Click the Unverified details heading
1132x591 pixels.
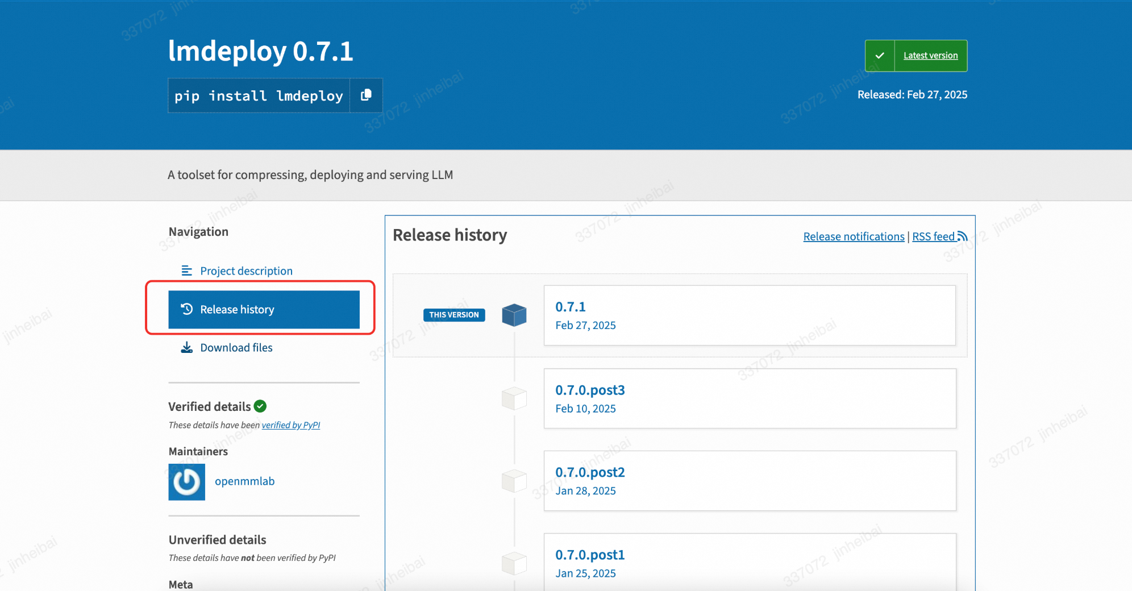218,540
